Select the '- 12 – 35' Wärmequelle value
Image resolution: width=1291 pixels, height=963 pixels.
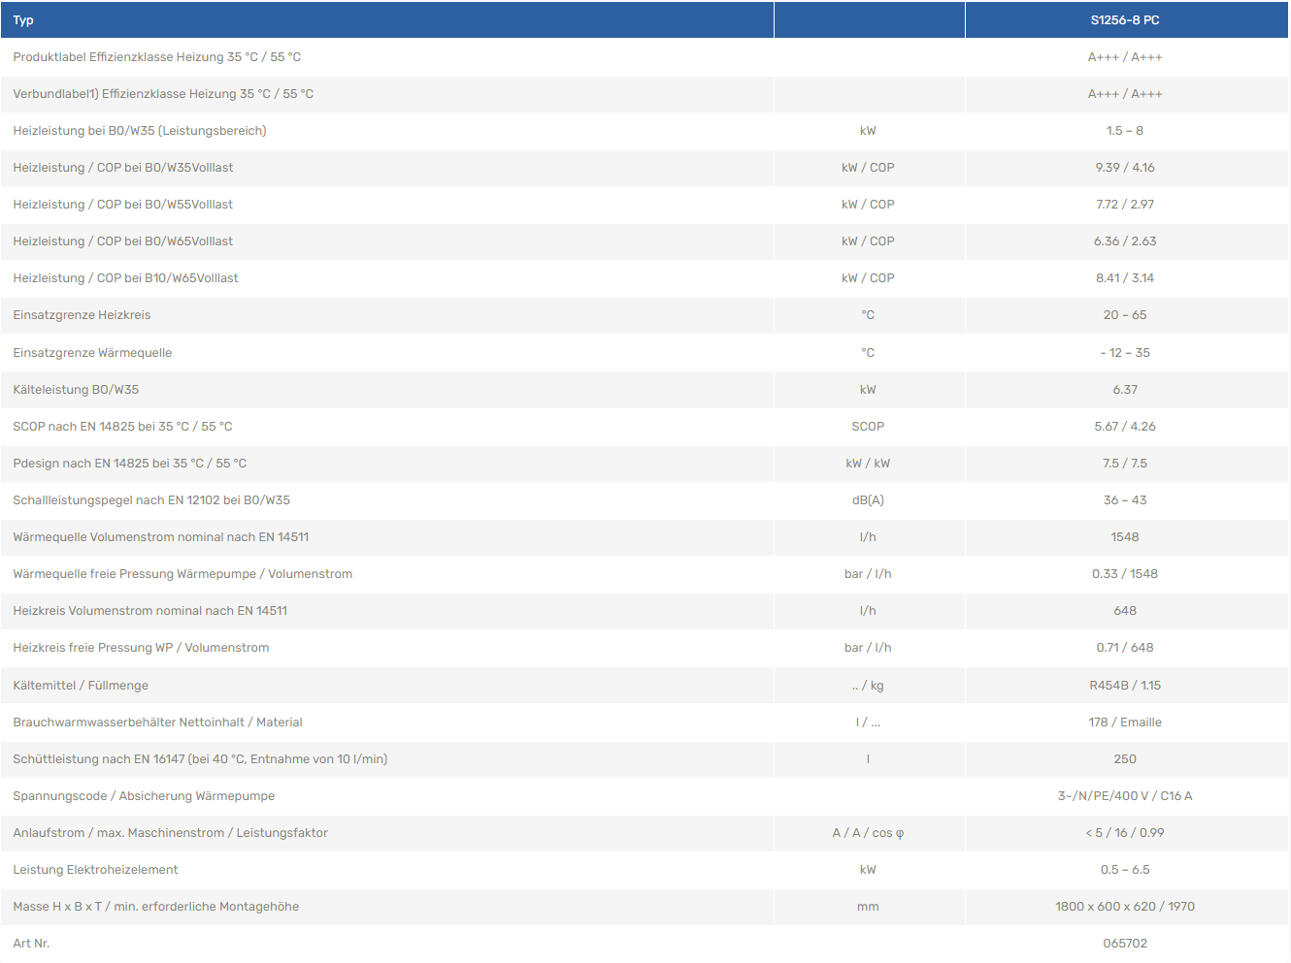point(1124,353)
